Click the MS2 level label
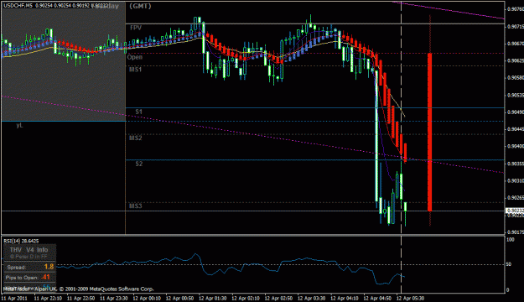The image size is (524, 302). [x=135, y=138]
